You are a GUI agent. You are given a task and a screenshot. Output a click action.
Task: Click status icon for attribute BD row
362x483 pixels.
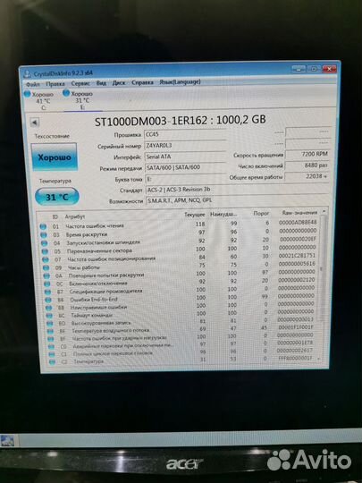click(50, 324)
